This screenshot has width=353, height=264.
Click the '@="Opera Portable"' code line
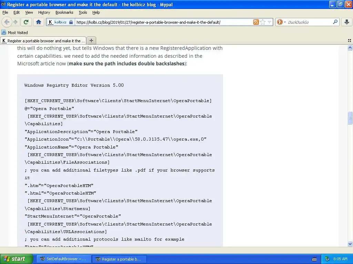click(49, 109)
